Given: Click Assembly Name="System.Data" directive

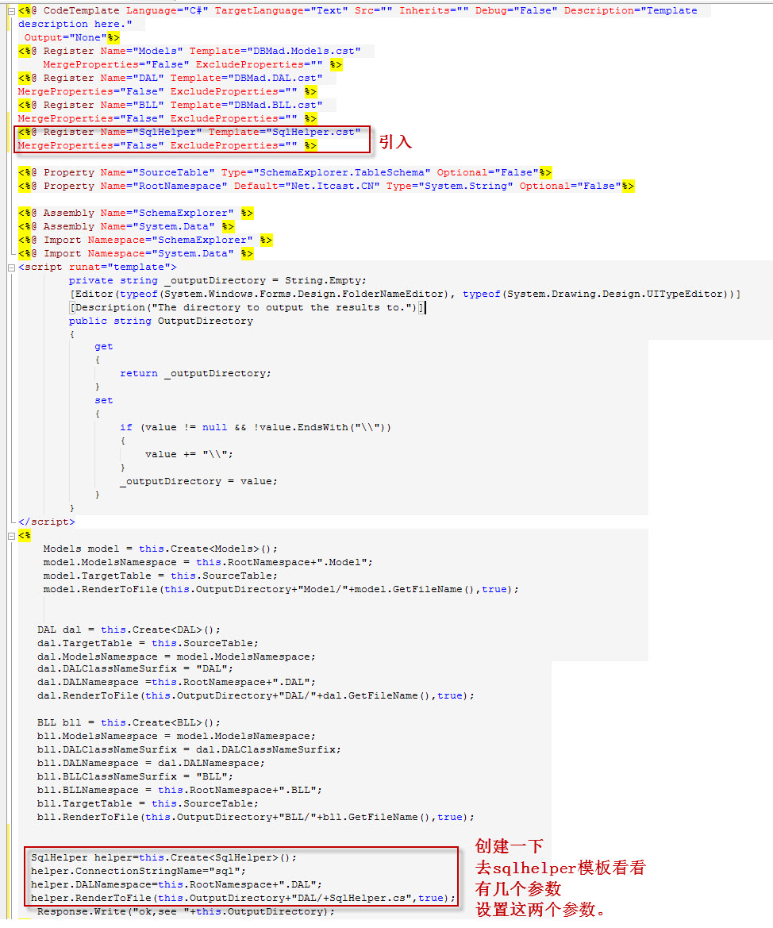Looking at the screenshot, I should 126,227.
